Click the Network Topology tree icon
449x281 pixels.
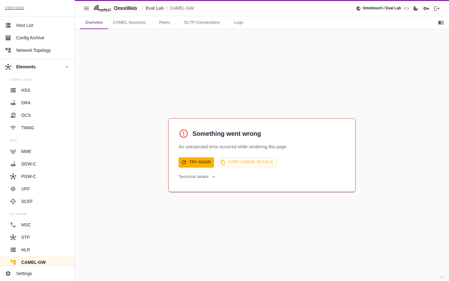8,50
